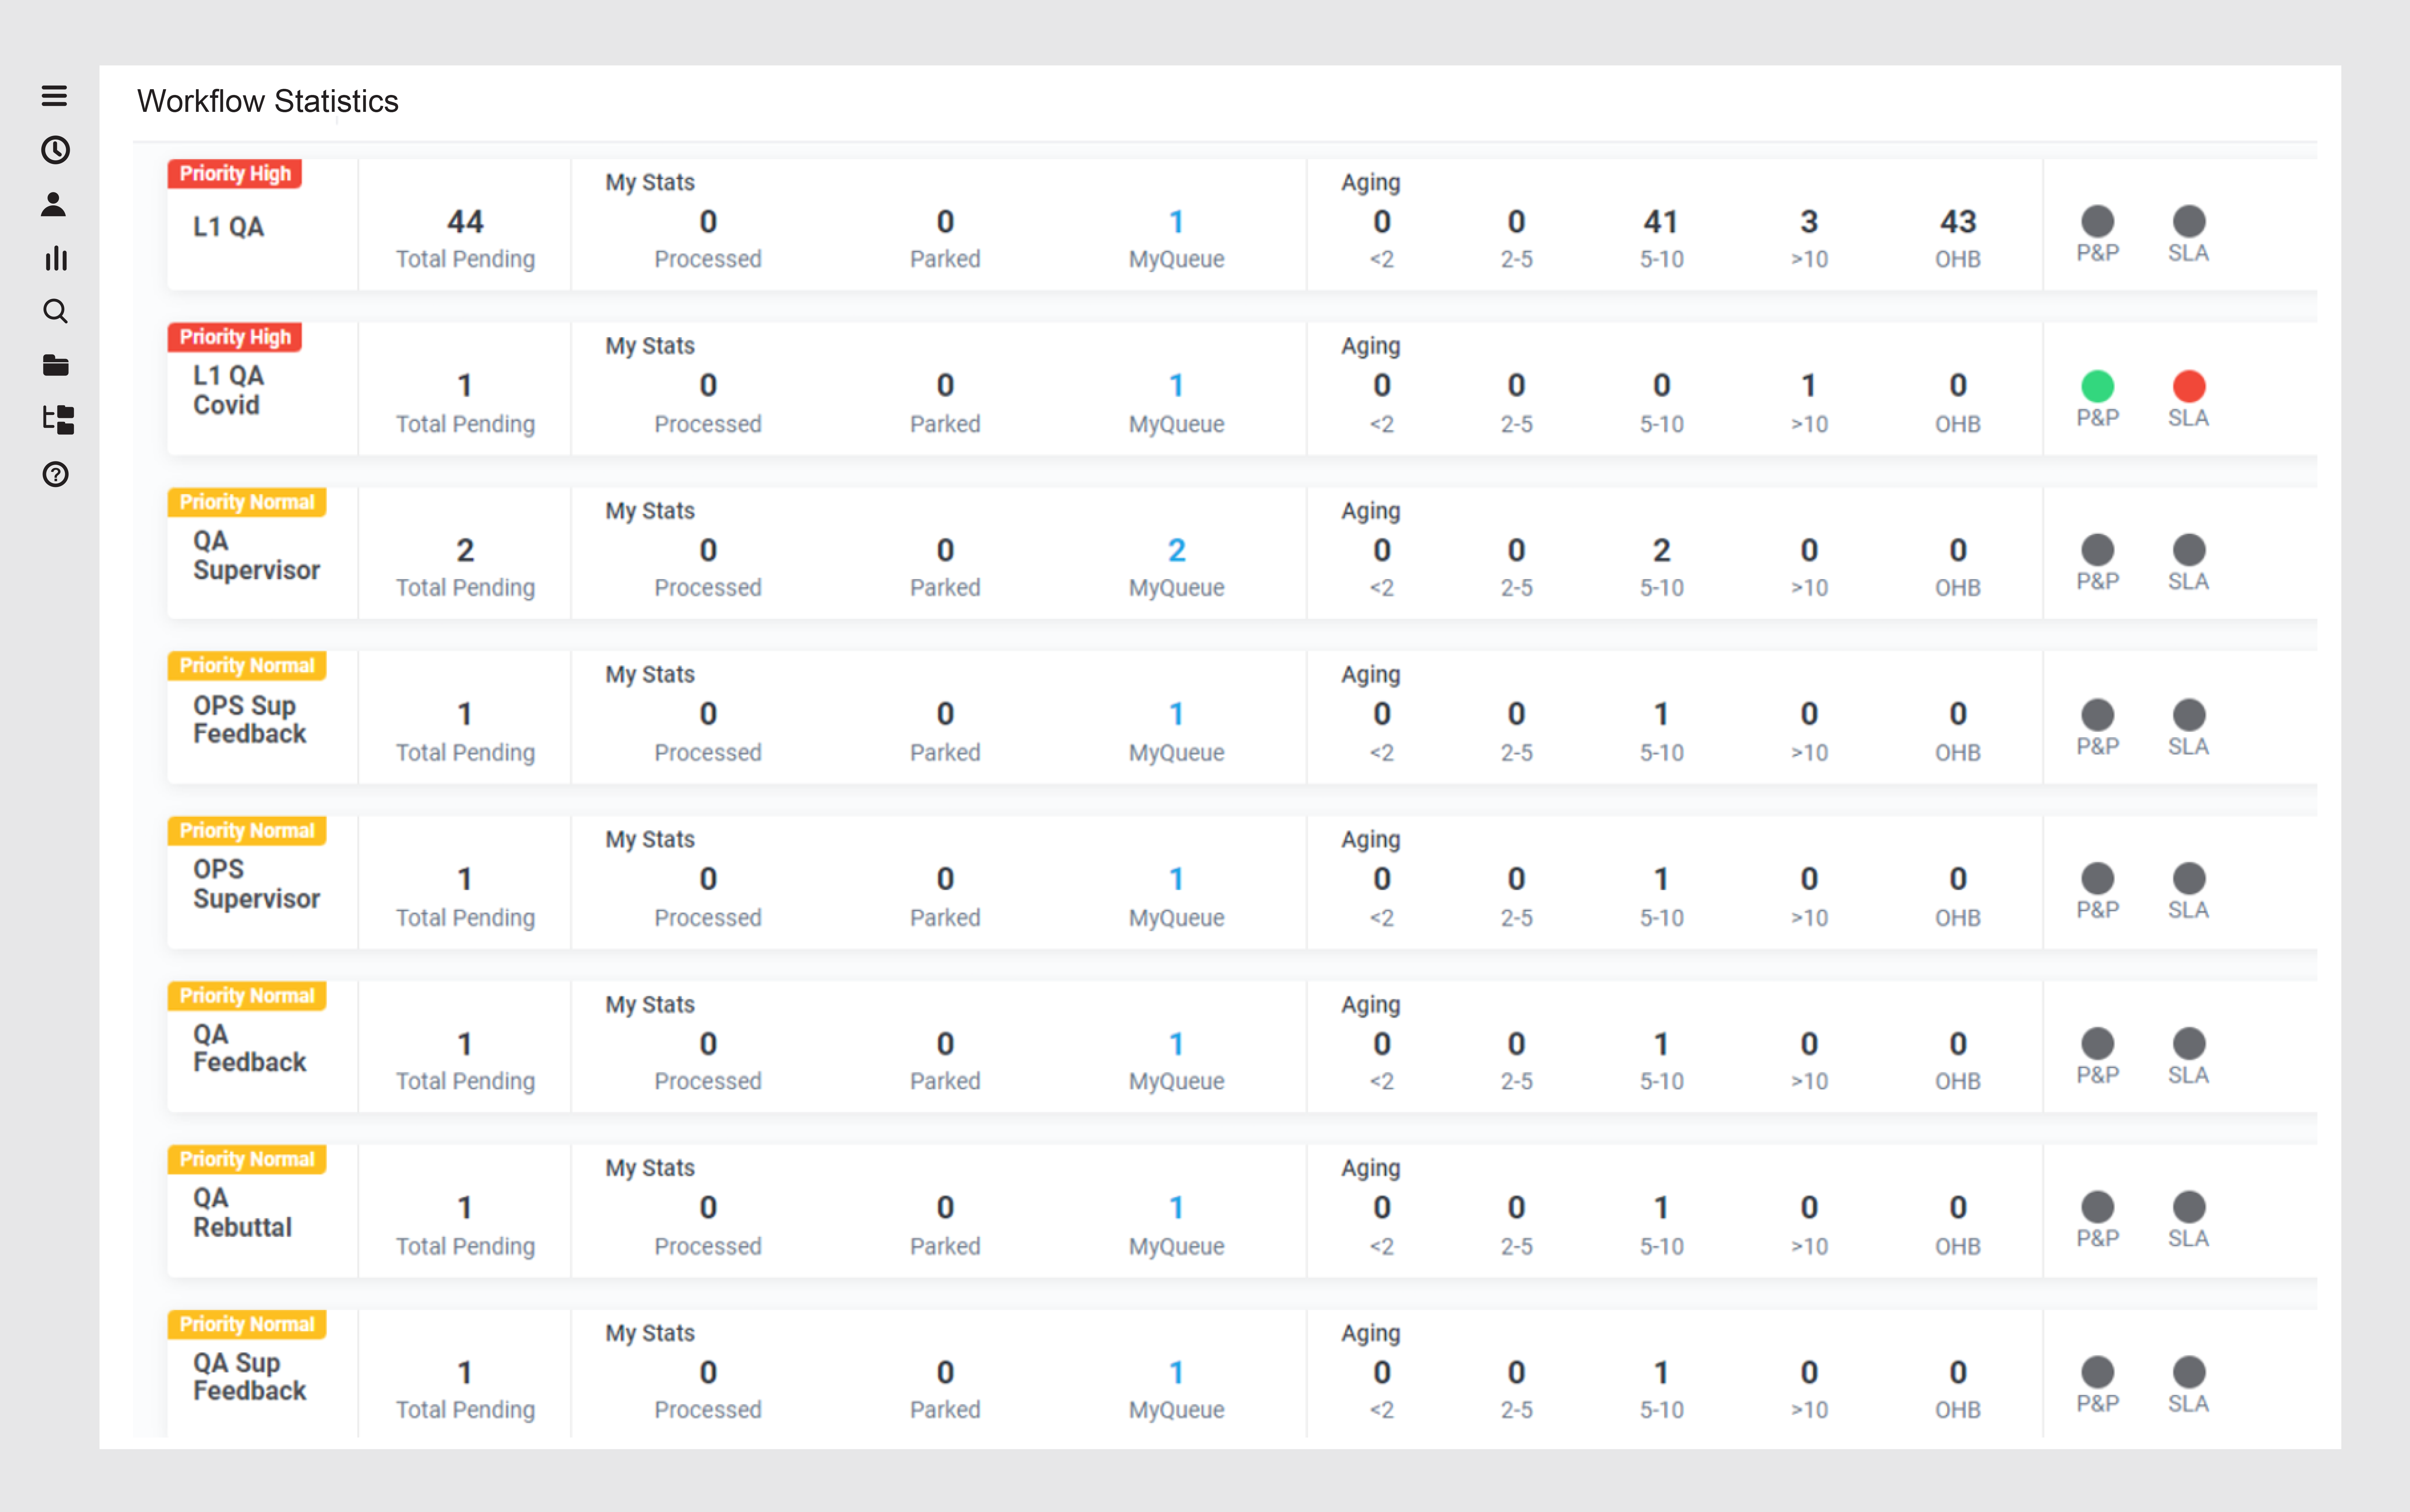Click the 3 value in L1 QA >10 aging
The height and width of the screenshot is (1512, 2410).
pos(1809,222)
